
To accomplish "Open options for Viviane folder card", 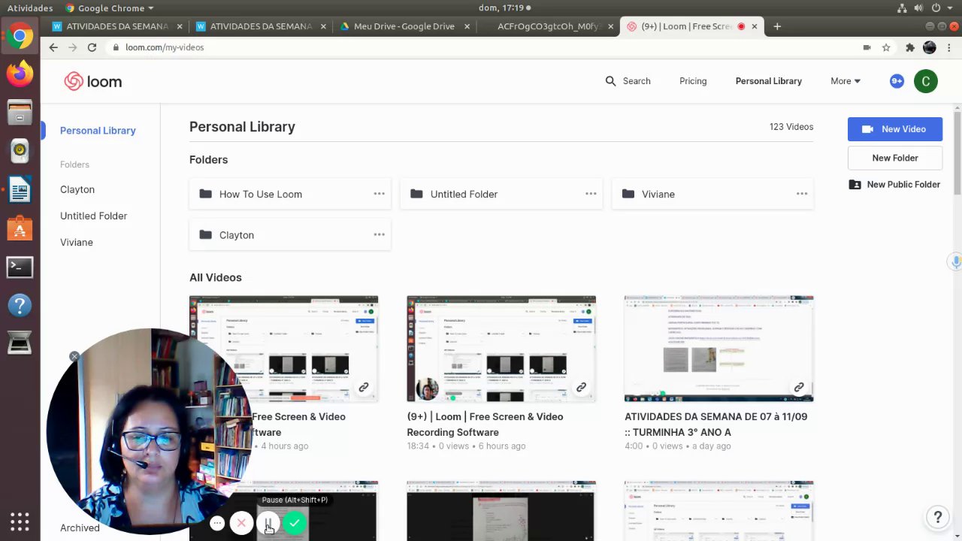I will [802, 194].
